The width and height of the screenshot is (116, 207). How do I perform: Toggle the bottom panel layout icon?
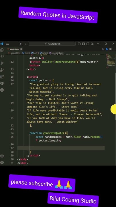[84, 44]
